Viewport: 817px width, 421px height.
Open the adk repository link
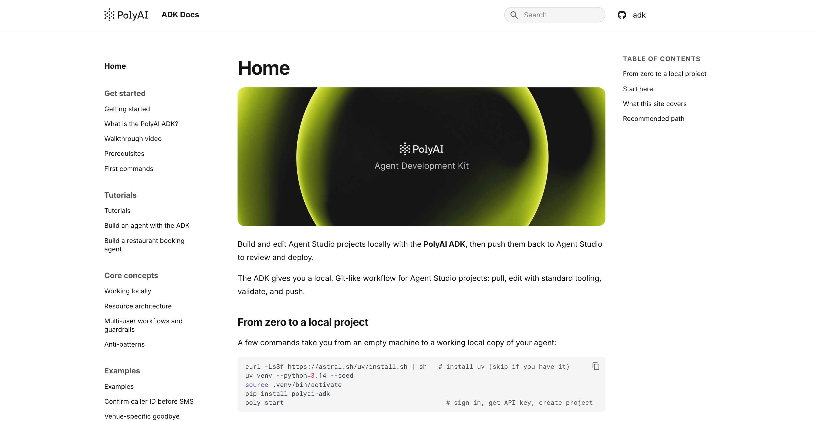click(x=639, y=15)
